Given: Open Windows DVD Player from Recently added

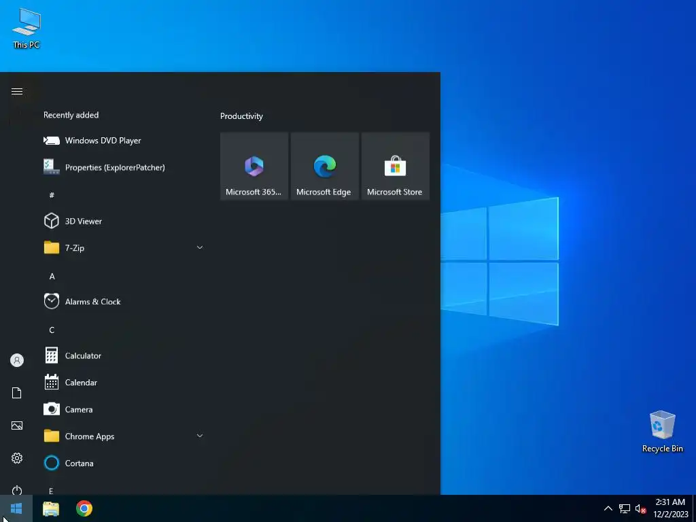Looking at the screenshot, I should pyautogui.click(x=124, y=141).
